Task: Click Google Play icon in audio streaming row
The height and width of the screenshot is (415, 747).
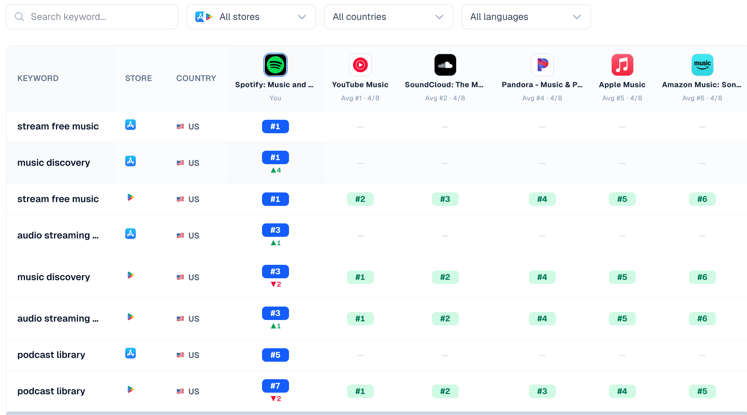Action: point(130,317)
